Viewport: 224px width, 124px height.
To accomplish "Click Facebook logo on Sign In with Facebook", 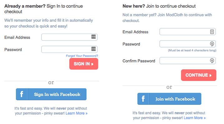I will click(22, 94).
